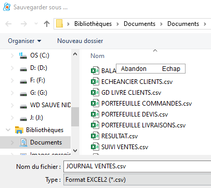Collapse the Bibliothèques tree node
The image size is (211, 188).
coord(8,130)
